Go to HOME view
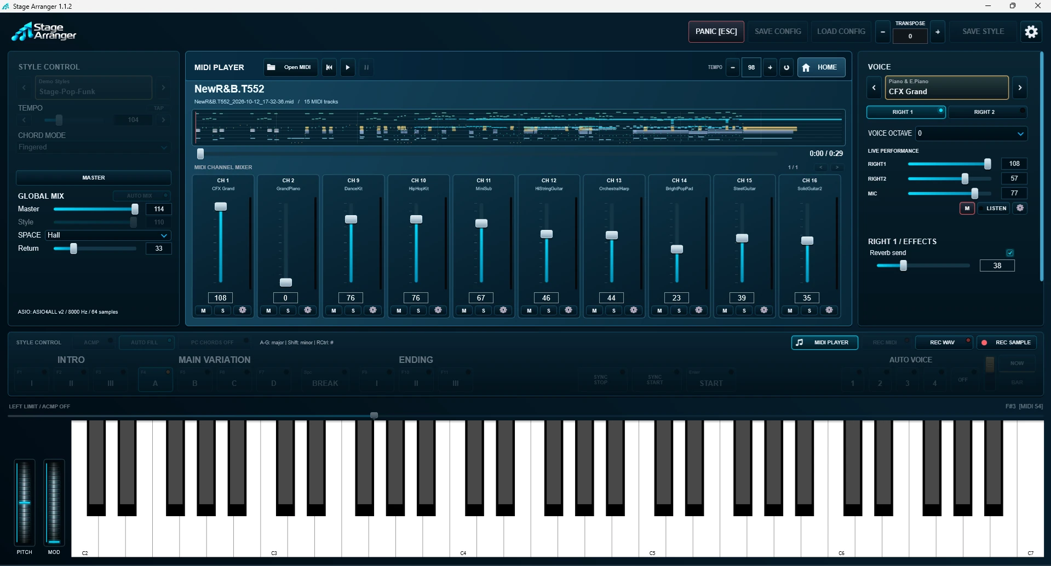1051x566 pixels. (821, 67)
